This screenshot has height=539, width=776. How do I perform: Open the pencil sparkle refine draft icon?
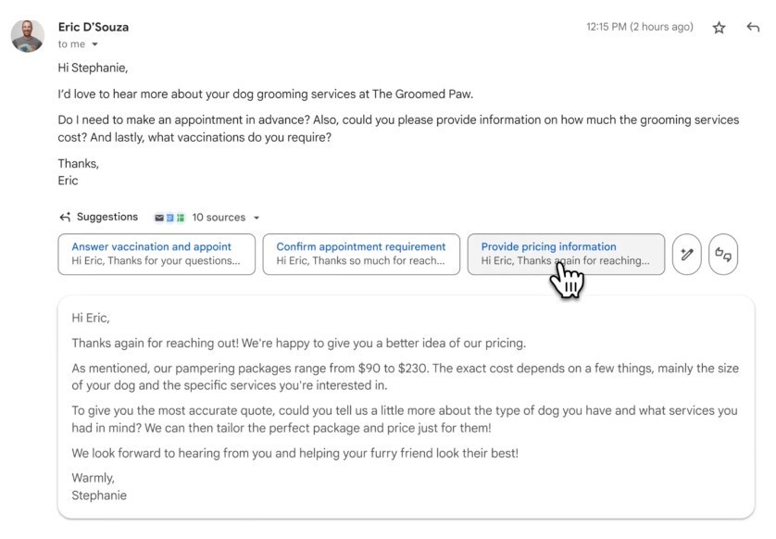click(687, 255)
